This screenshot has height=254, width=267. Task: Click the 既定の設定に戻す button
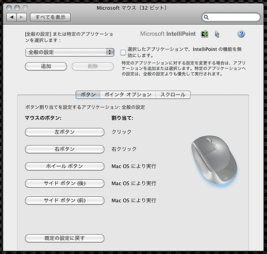[65, 238]
